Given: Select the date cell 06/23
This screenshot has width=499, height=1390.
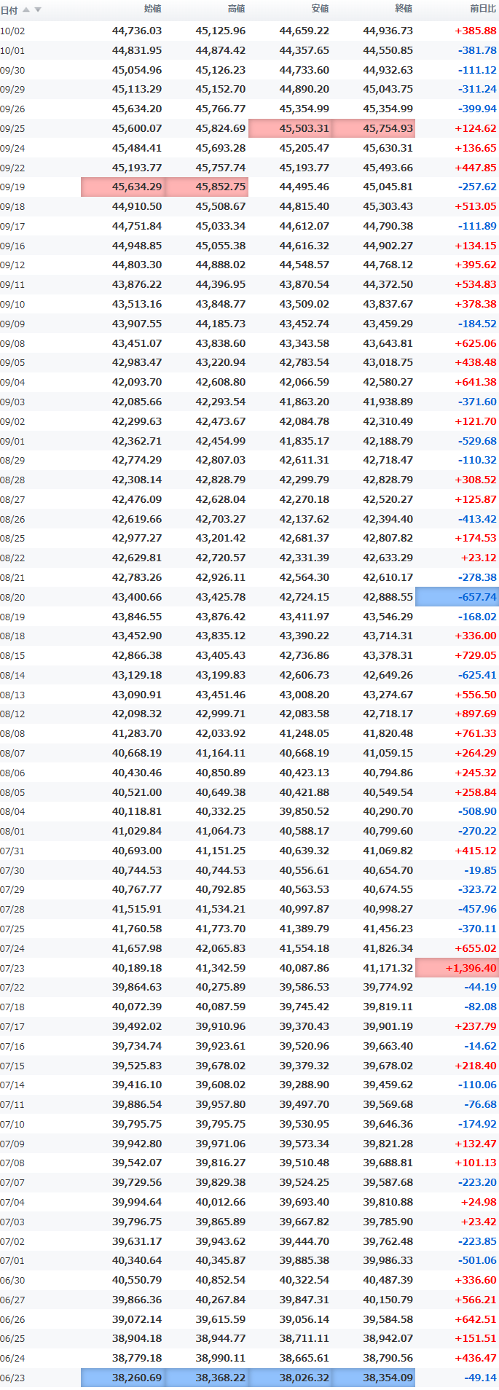Looking at the screenshot, I should [12, 1378].
